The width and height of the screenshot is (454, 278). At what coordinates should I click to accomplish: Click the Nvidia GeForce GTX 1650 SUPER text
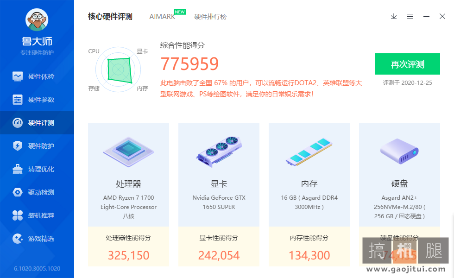[x=219, y=202]
